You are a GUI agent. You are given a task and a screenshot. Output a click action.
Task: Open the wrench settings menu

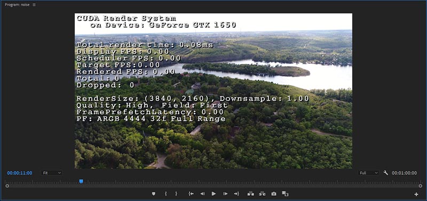pos(385,172)
